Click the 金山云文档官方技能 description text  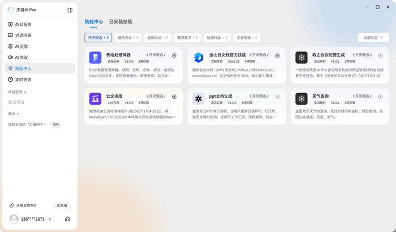pos(234,73)
